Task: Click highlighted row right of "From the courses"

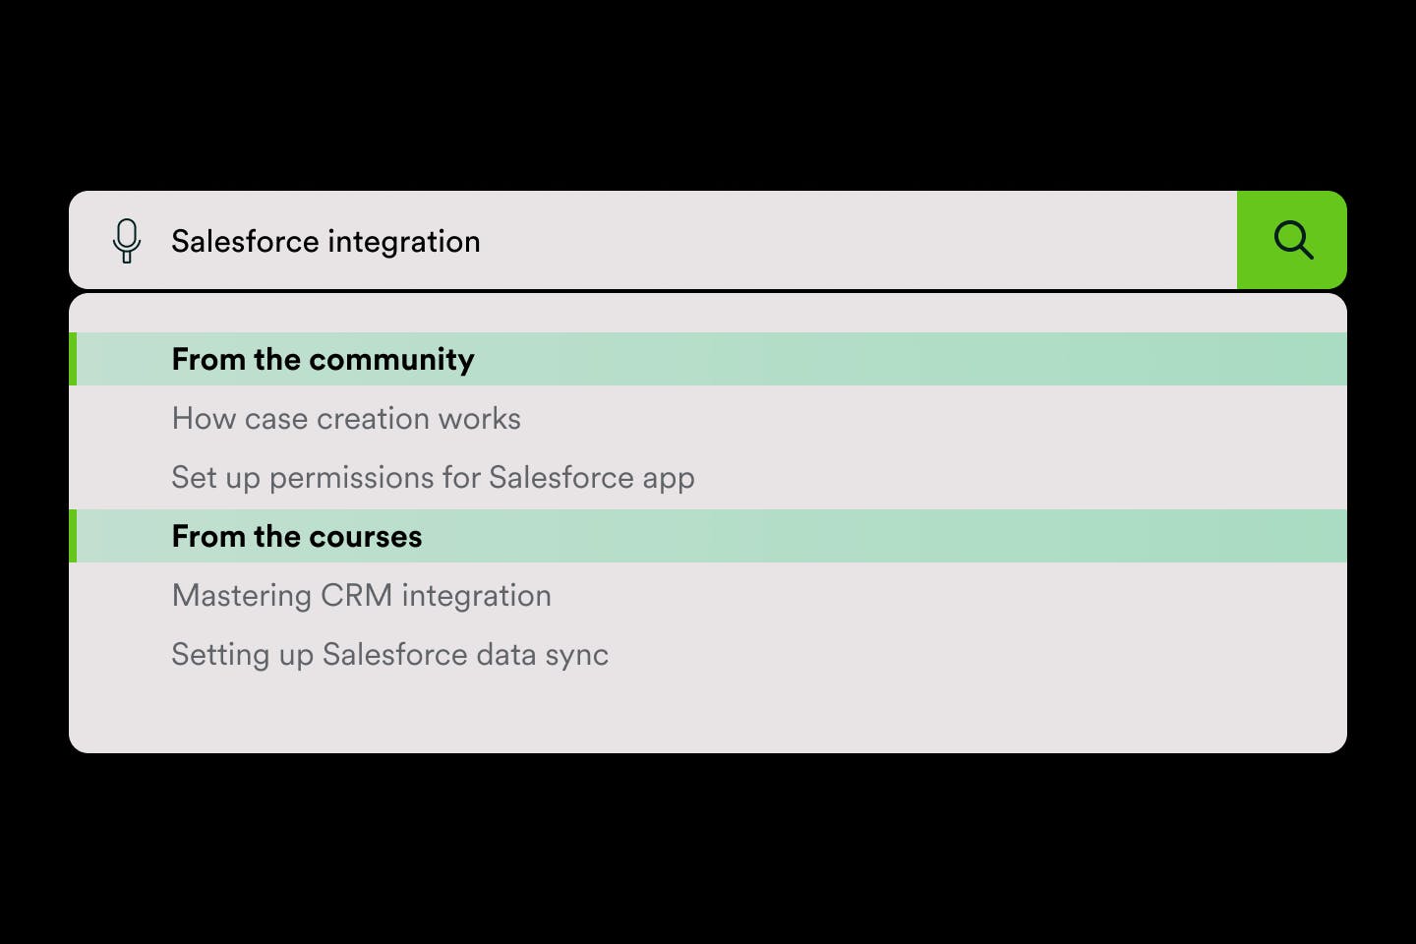Action: tap(885, 536)
